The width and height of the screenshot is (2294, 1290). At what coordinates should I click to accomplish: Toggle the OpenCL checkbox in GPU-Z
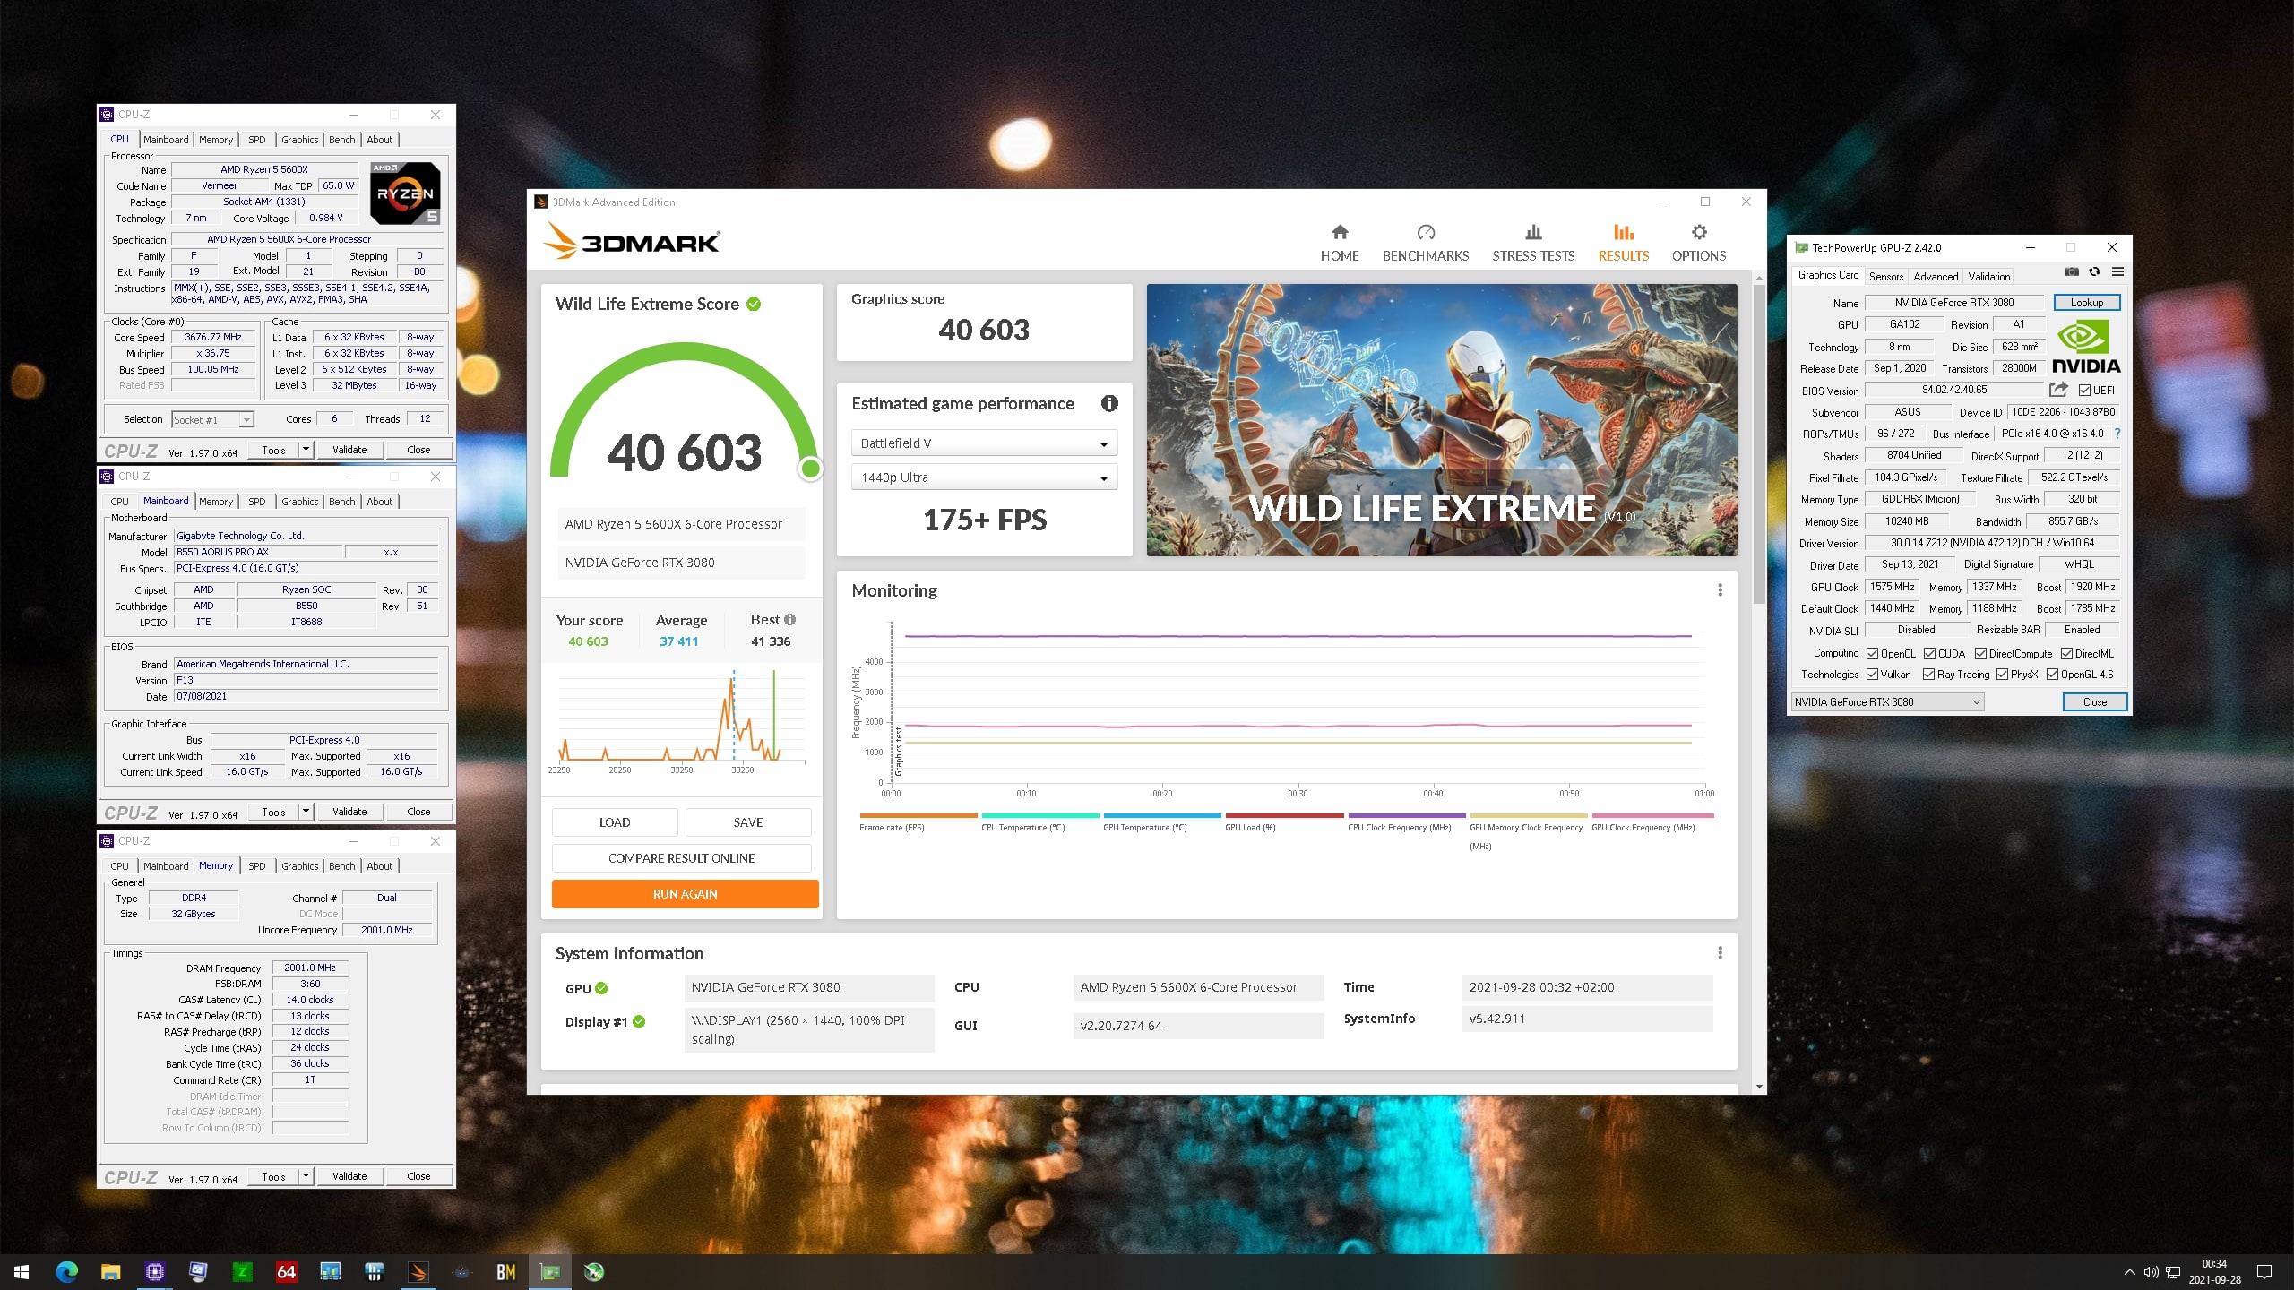[x=1873, y=653]
